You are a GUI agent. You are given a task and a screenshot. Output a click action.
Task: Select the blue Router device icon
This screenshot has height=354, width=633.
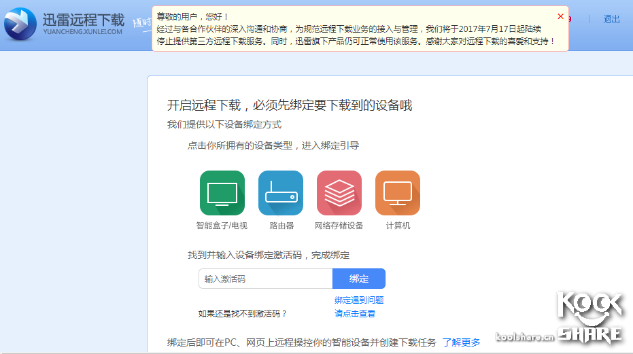click(281, 193)
